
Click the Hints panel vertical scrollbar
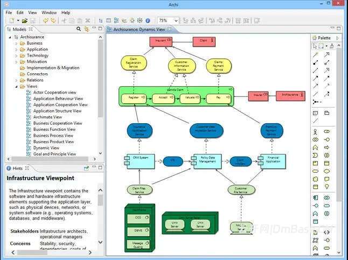[x=100, y=200]
